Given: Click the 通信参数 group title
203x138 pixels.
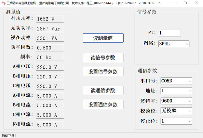Looking at the screenshot, I should [x=147, y=71].
